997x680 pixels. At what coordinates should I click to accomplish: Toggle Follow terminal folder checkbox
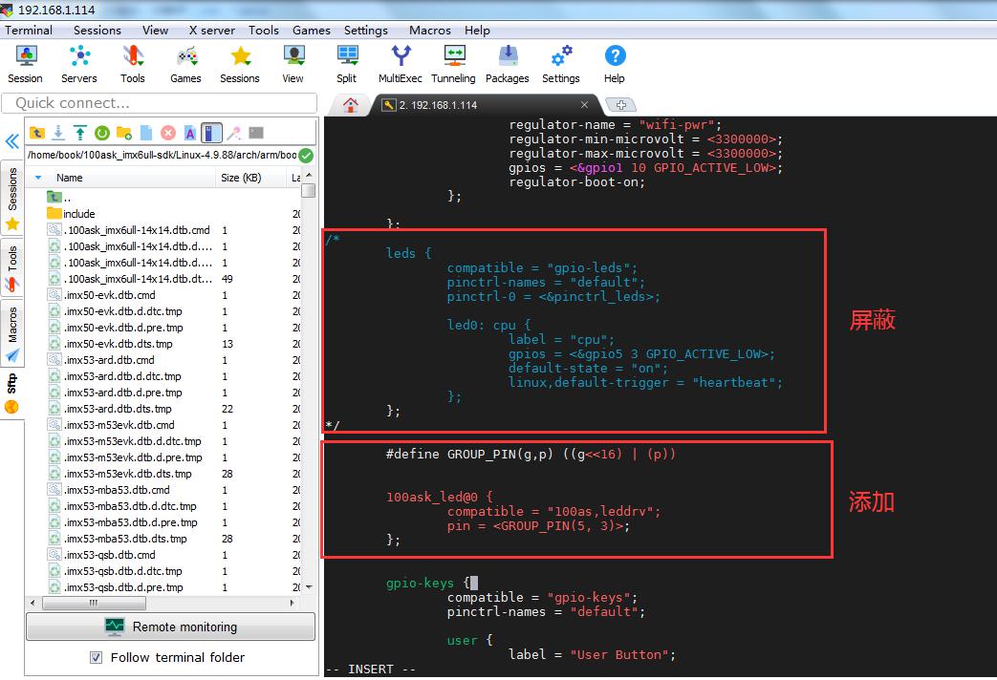96,657
